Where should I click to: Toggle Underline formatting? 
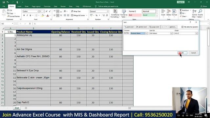click(31, 15)
